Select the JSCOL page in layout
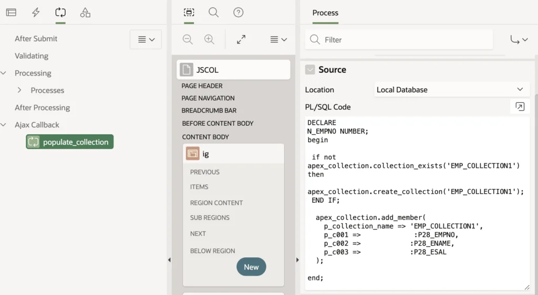The height and width of the screenshot is (295, 538). [233, 70]
